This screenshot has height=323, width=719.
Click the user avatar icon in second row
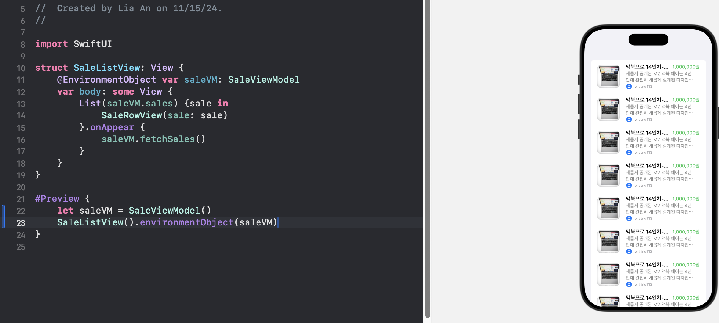click(x=629, y=120)
